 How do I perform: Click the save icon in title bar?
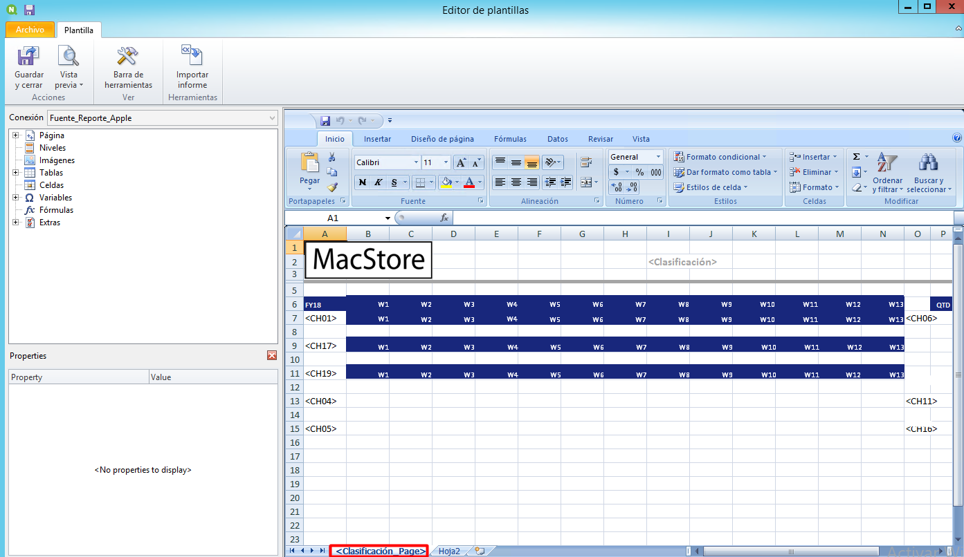(x=29, y=10)
